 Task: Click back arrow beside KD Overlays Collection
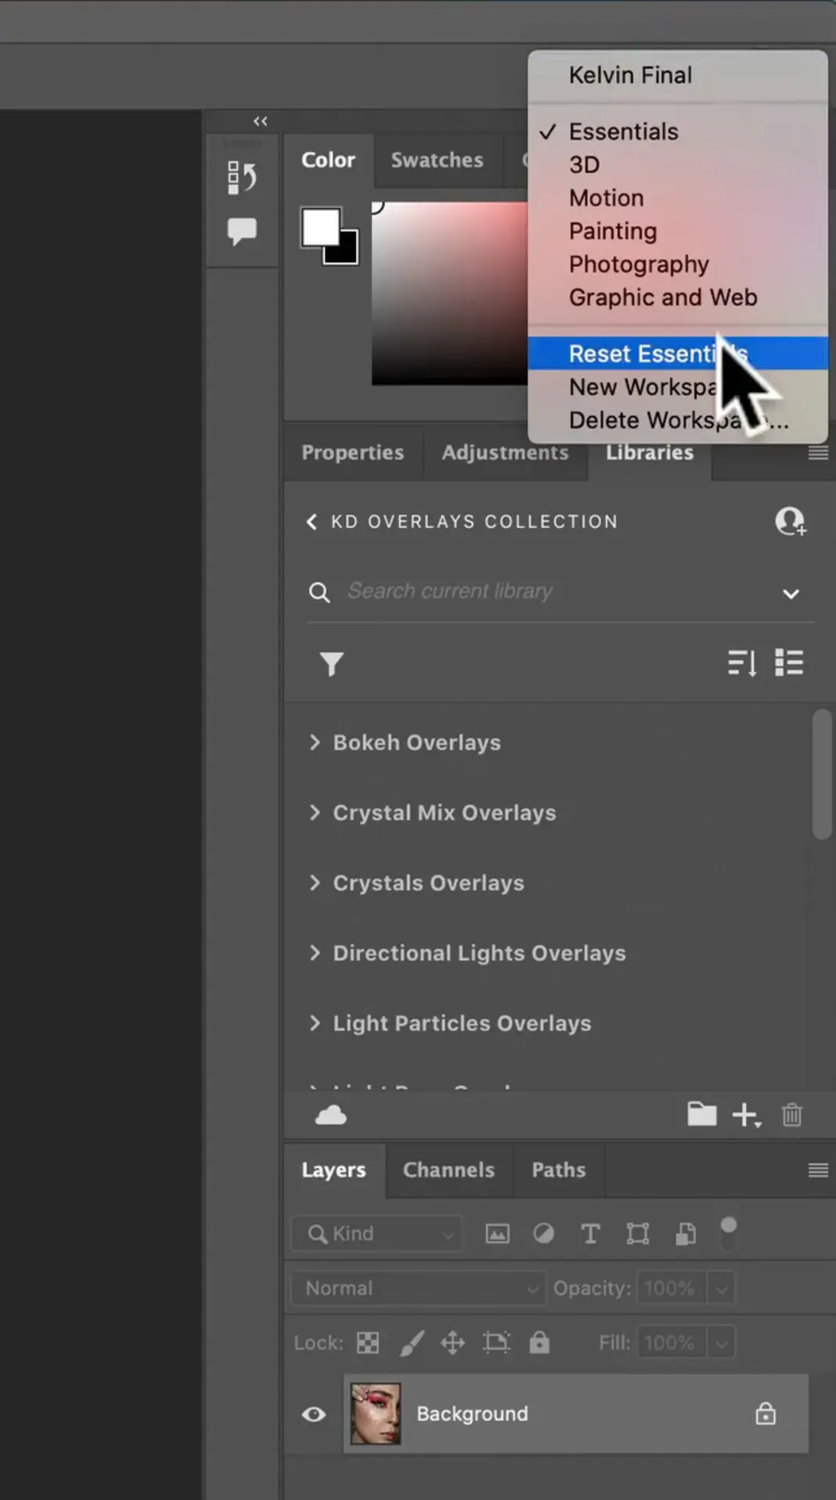tap(312, 522)
